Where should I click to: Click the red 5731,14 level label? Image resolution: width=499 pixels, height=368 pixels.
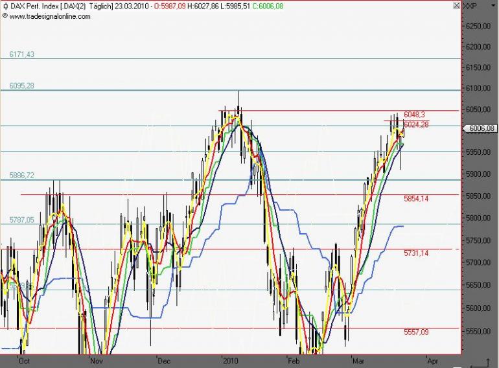tap(416, 253)
